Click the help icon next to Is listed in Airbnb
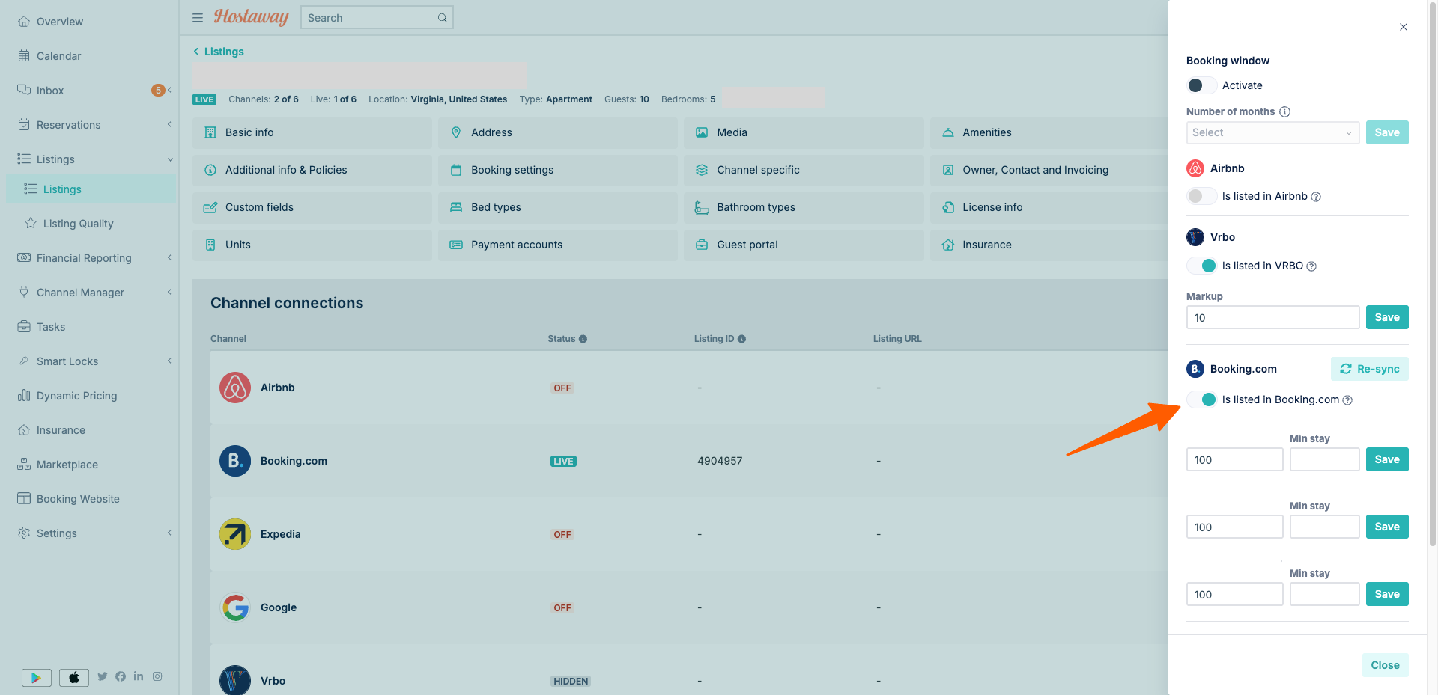 click(x=1316, y=197)
